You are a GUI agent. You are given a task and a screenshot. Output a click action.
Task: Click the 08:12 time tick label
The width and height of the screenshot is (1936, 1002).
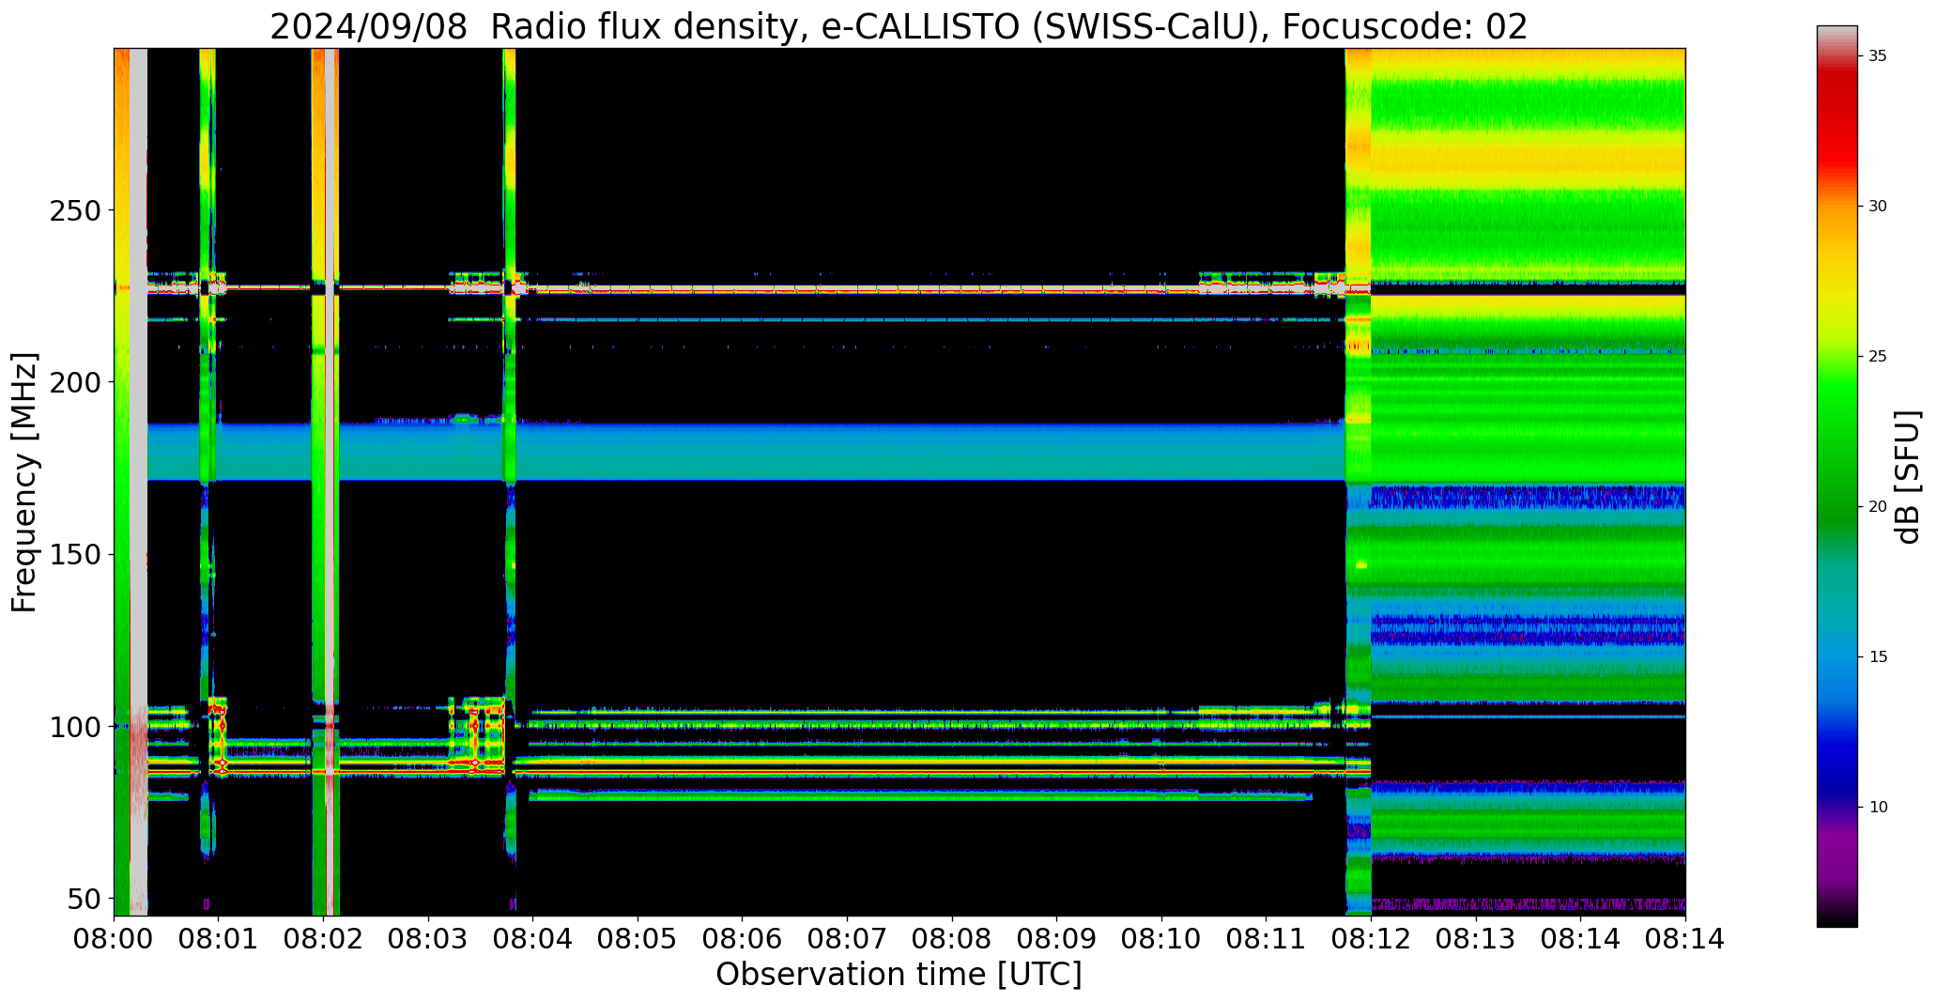tap(1371, 939)
